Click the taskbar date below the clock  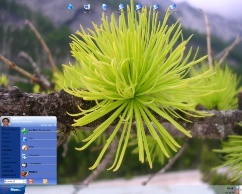[x=230, y=192]
